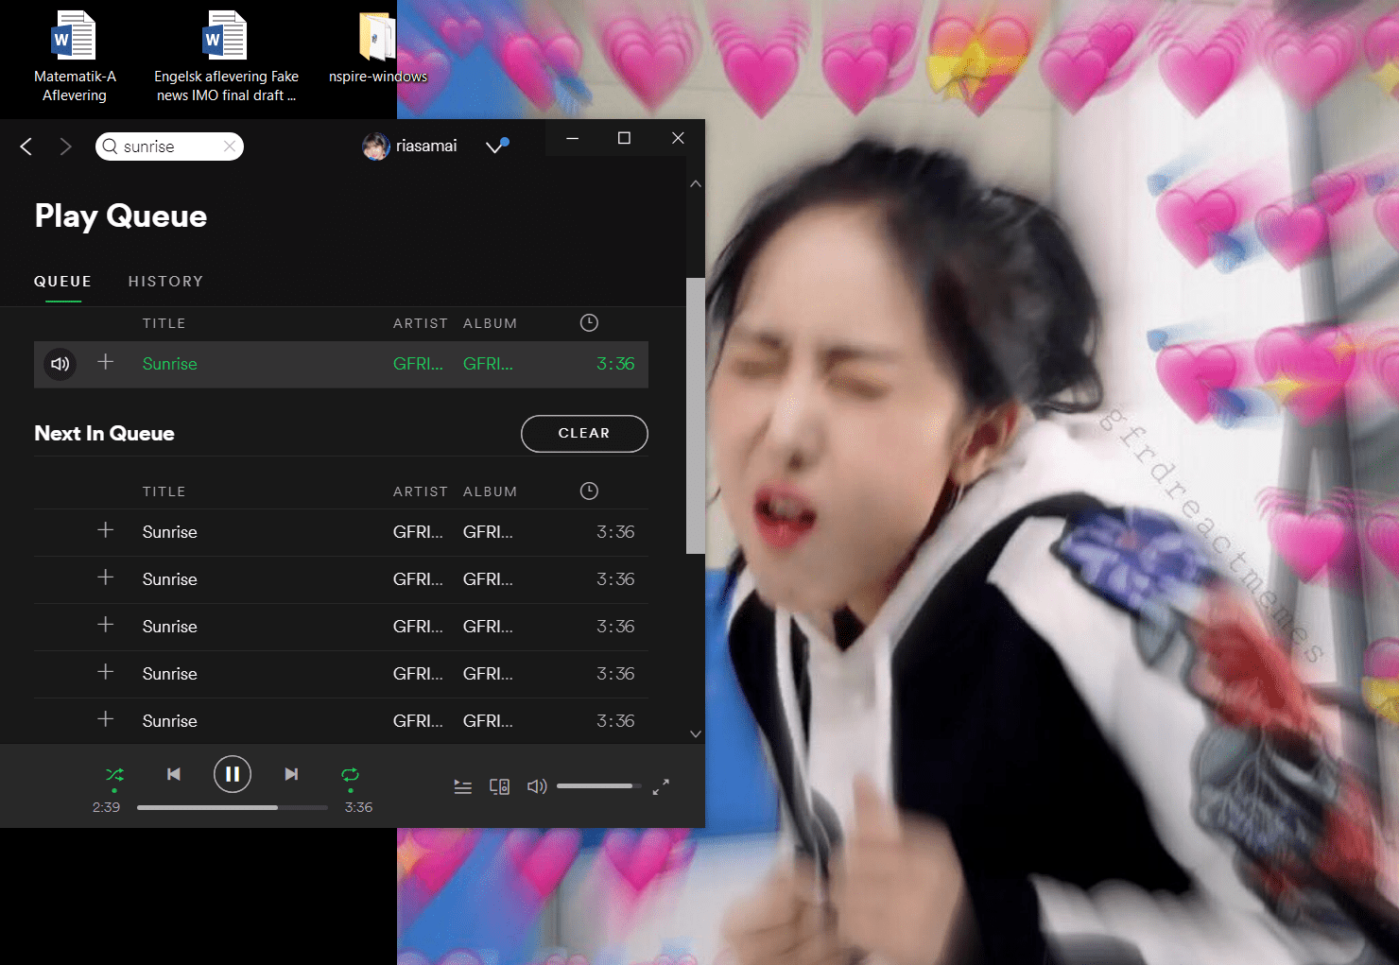Click the plus icon on the now playing Sunrise row
This screenshot has height=965, width=1399.
tap(106, 362)
